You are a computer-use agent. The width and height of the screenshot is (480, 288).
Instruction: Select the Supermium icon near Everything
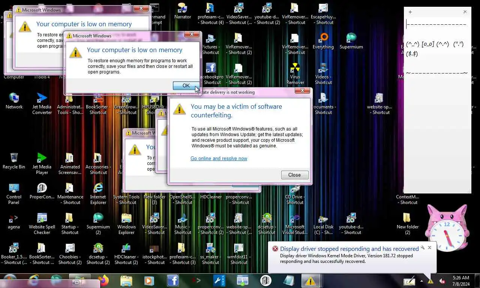click(x=351, y=41)
